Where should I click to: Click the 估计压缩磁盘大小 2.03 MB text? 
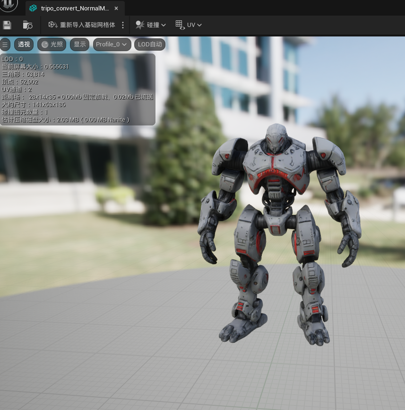(66, 120)
